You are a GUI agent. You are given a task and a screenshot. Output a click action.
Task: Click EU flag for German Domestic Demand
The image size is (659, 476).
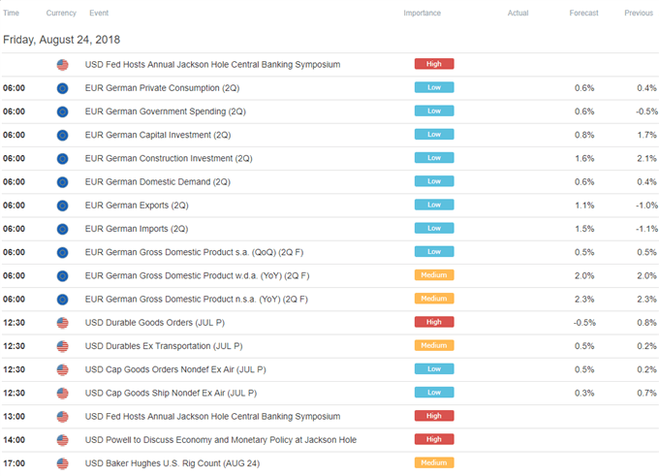63,182
